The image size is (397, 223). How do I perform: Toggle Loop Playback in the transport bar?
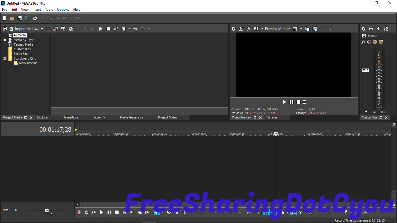(x=87, y=212)
